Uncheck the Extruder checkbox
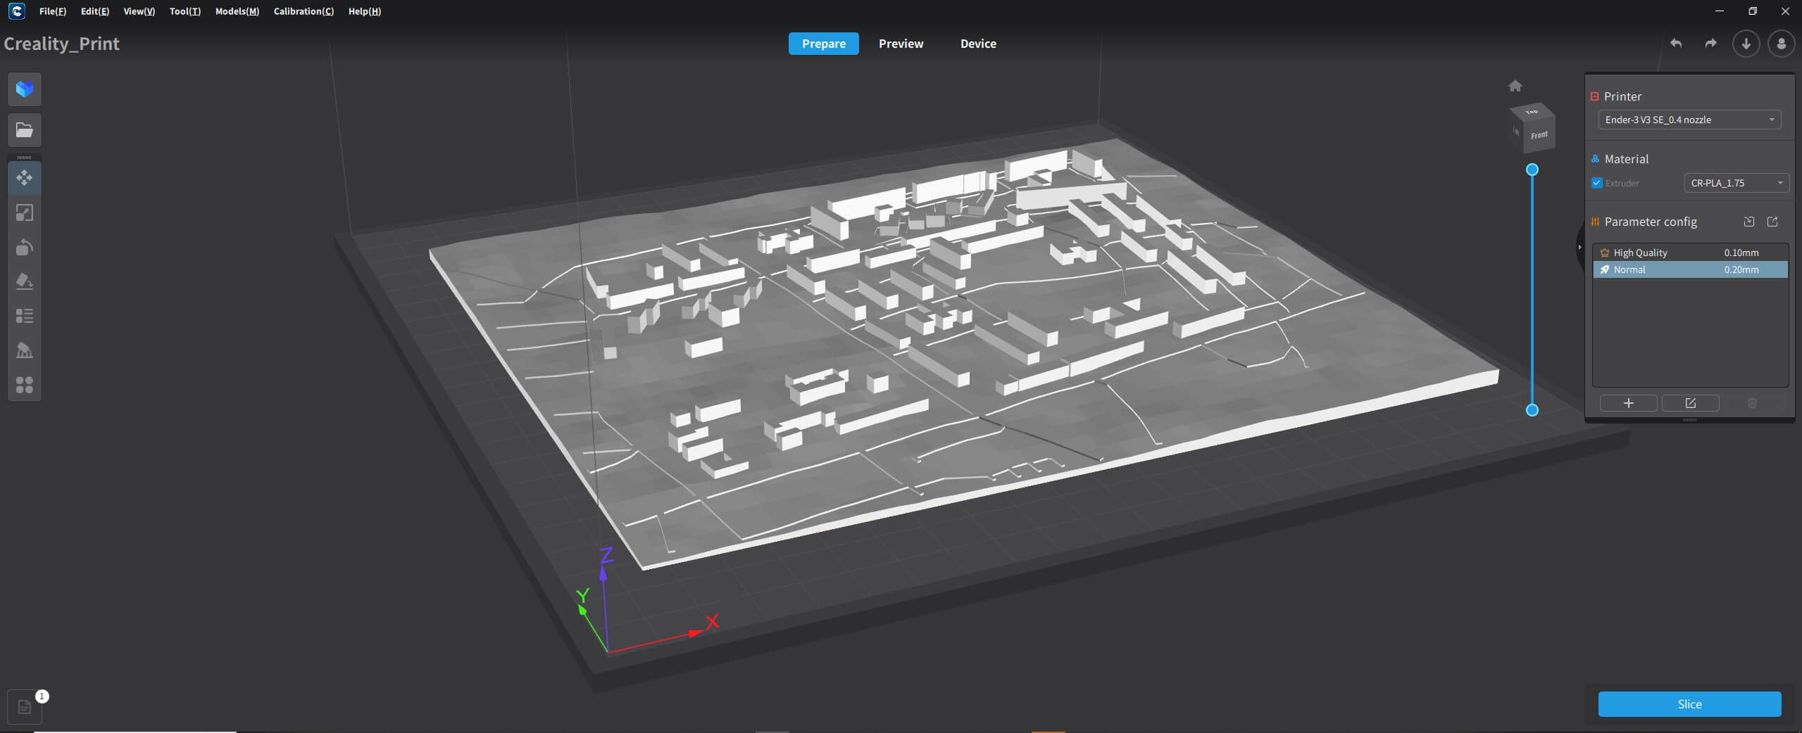Viewport: 1802px width, 733px height. tap(1597, 183)
